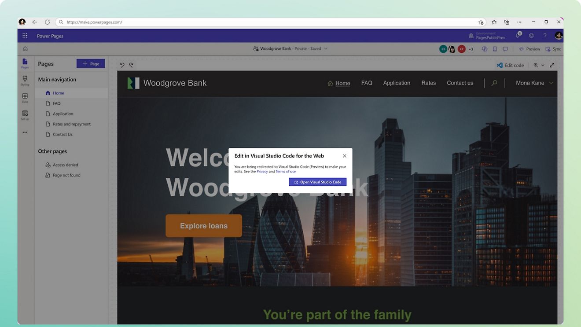Open the Terms of use link
The image size is (581, 327).
[x=286, y=172]
